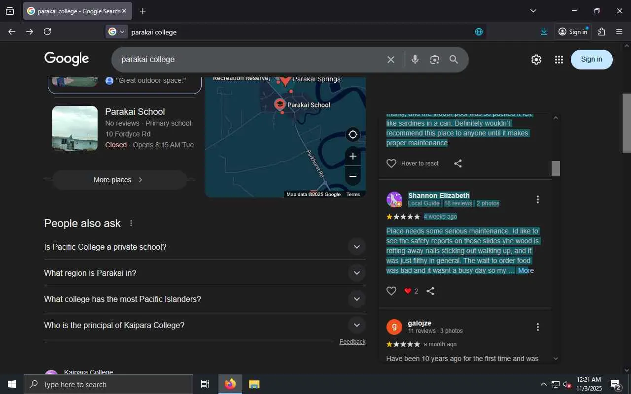Zoom out on the map
This screenshot has width=631, height=394.
click(x=353, y=176)
